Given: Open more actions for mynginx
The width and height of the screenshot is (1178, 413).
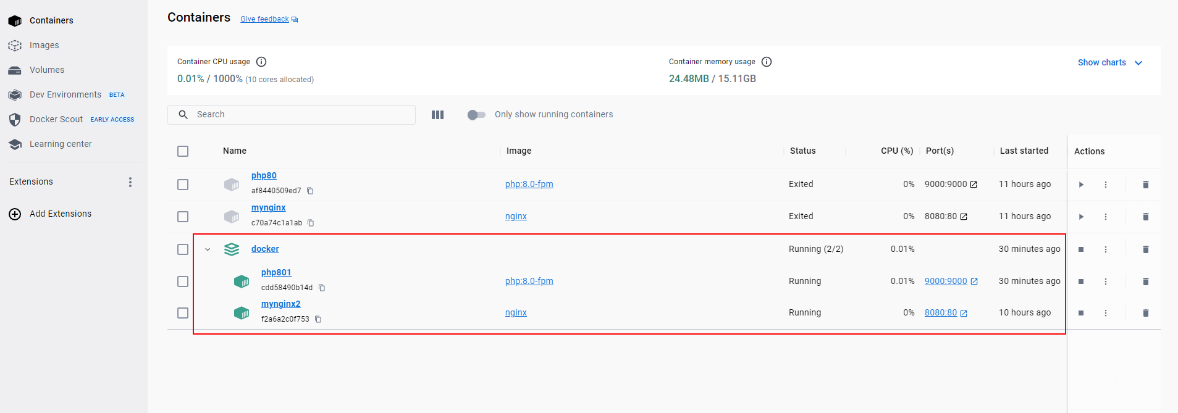Looking at the screenshot, I should tap(1106, 217).
